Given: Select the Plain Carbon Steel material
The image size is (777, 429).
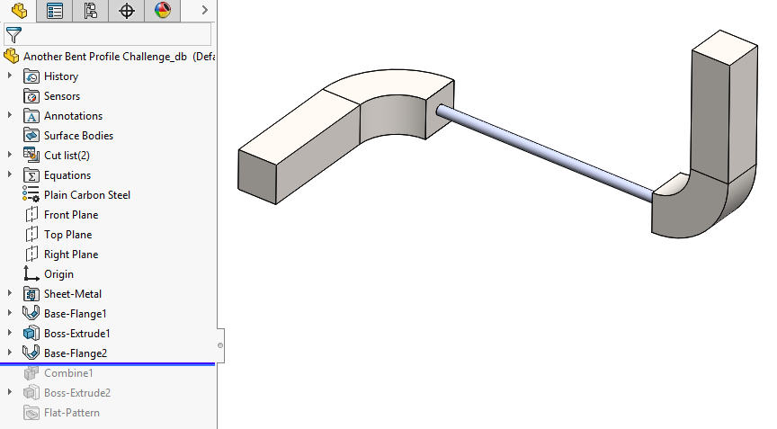Looking at the screenshot, I should 87,195.
